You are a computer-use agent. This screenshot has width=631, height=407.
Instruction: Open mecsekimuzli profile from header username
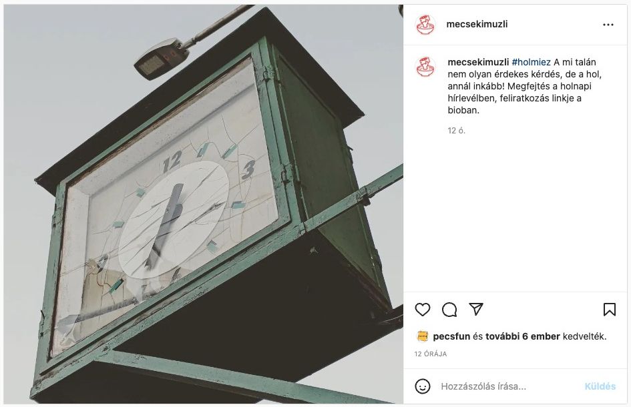pos(477,24)
